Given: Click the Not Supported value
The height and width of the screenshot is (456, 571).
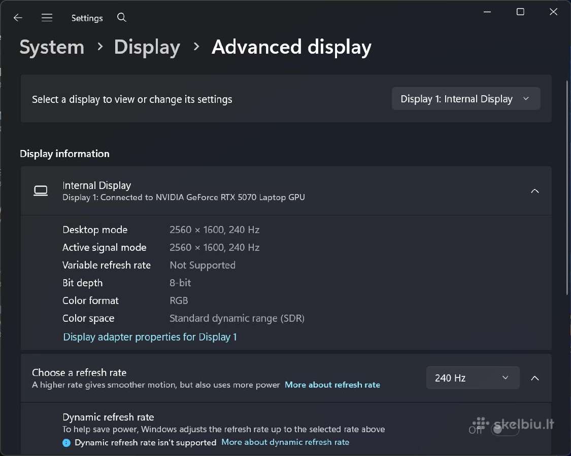Looking at the screenshot, I should point(203,265).
